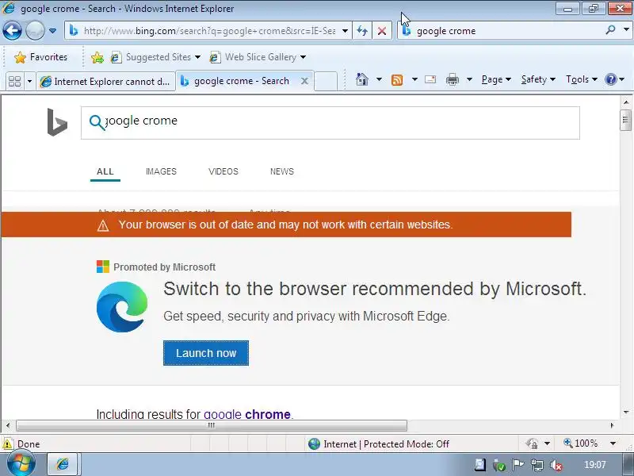Click Switch to the browser recommended headline
This screenshot has height=476, width=634.
coord(374,289)
